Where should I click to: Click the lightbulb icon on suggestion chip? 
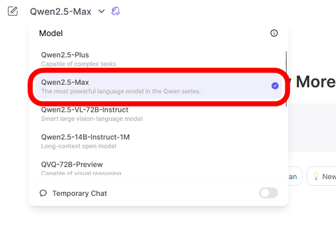coord(316,176)
